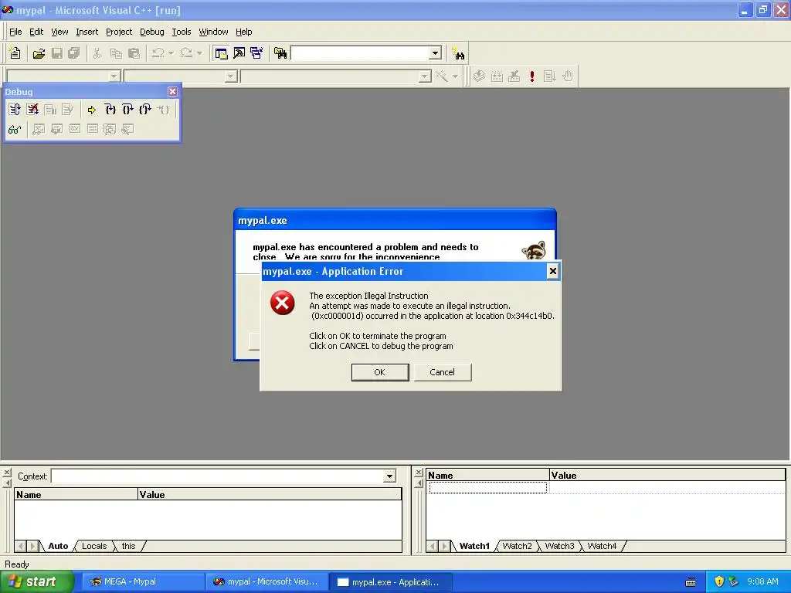This screenshot has height=593, width=791.
Task: Toggle the Output window icon
Action: (x=239, y=53)
